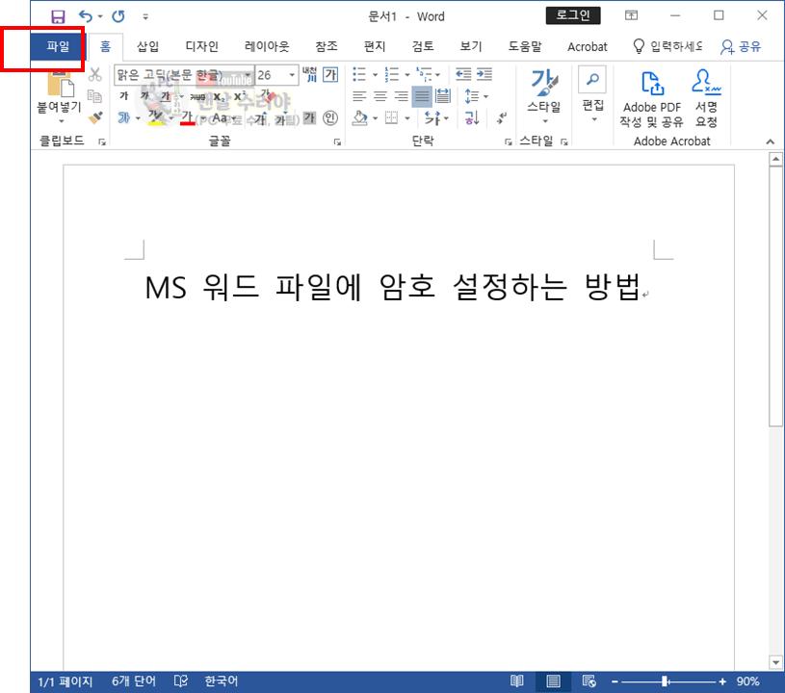Toggle character border 가

coord(330,75)
